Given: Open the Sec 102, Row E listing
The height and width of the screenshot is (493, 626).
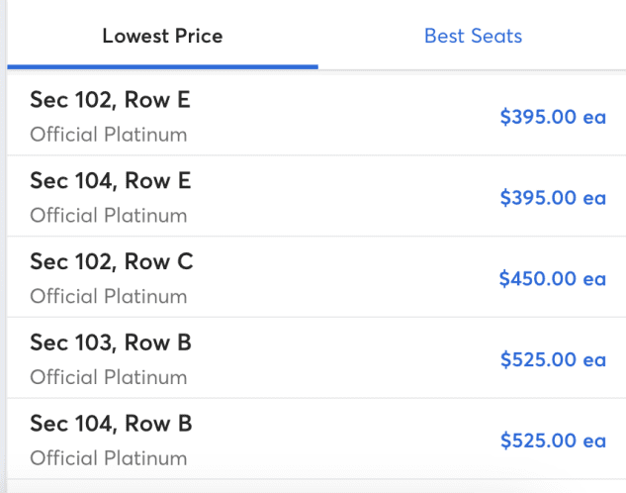Looking at the screenshot, I should (111, 100).
